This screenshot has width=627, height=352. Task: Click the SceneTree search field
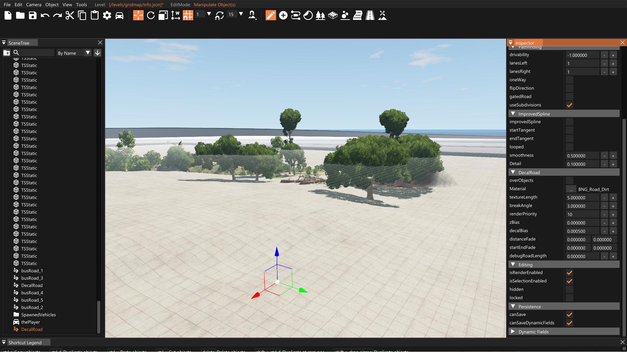[37, 53]
